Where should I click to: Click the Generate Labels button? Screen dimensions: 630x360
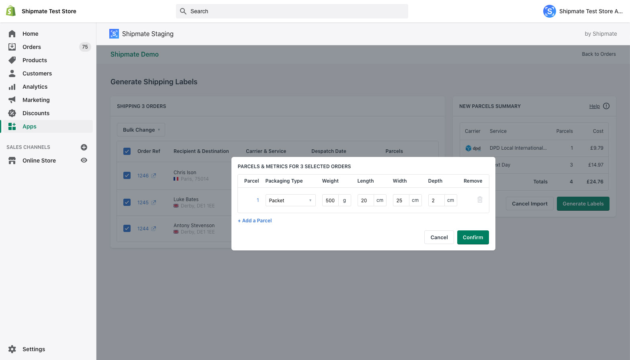coord(583,203)
